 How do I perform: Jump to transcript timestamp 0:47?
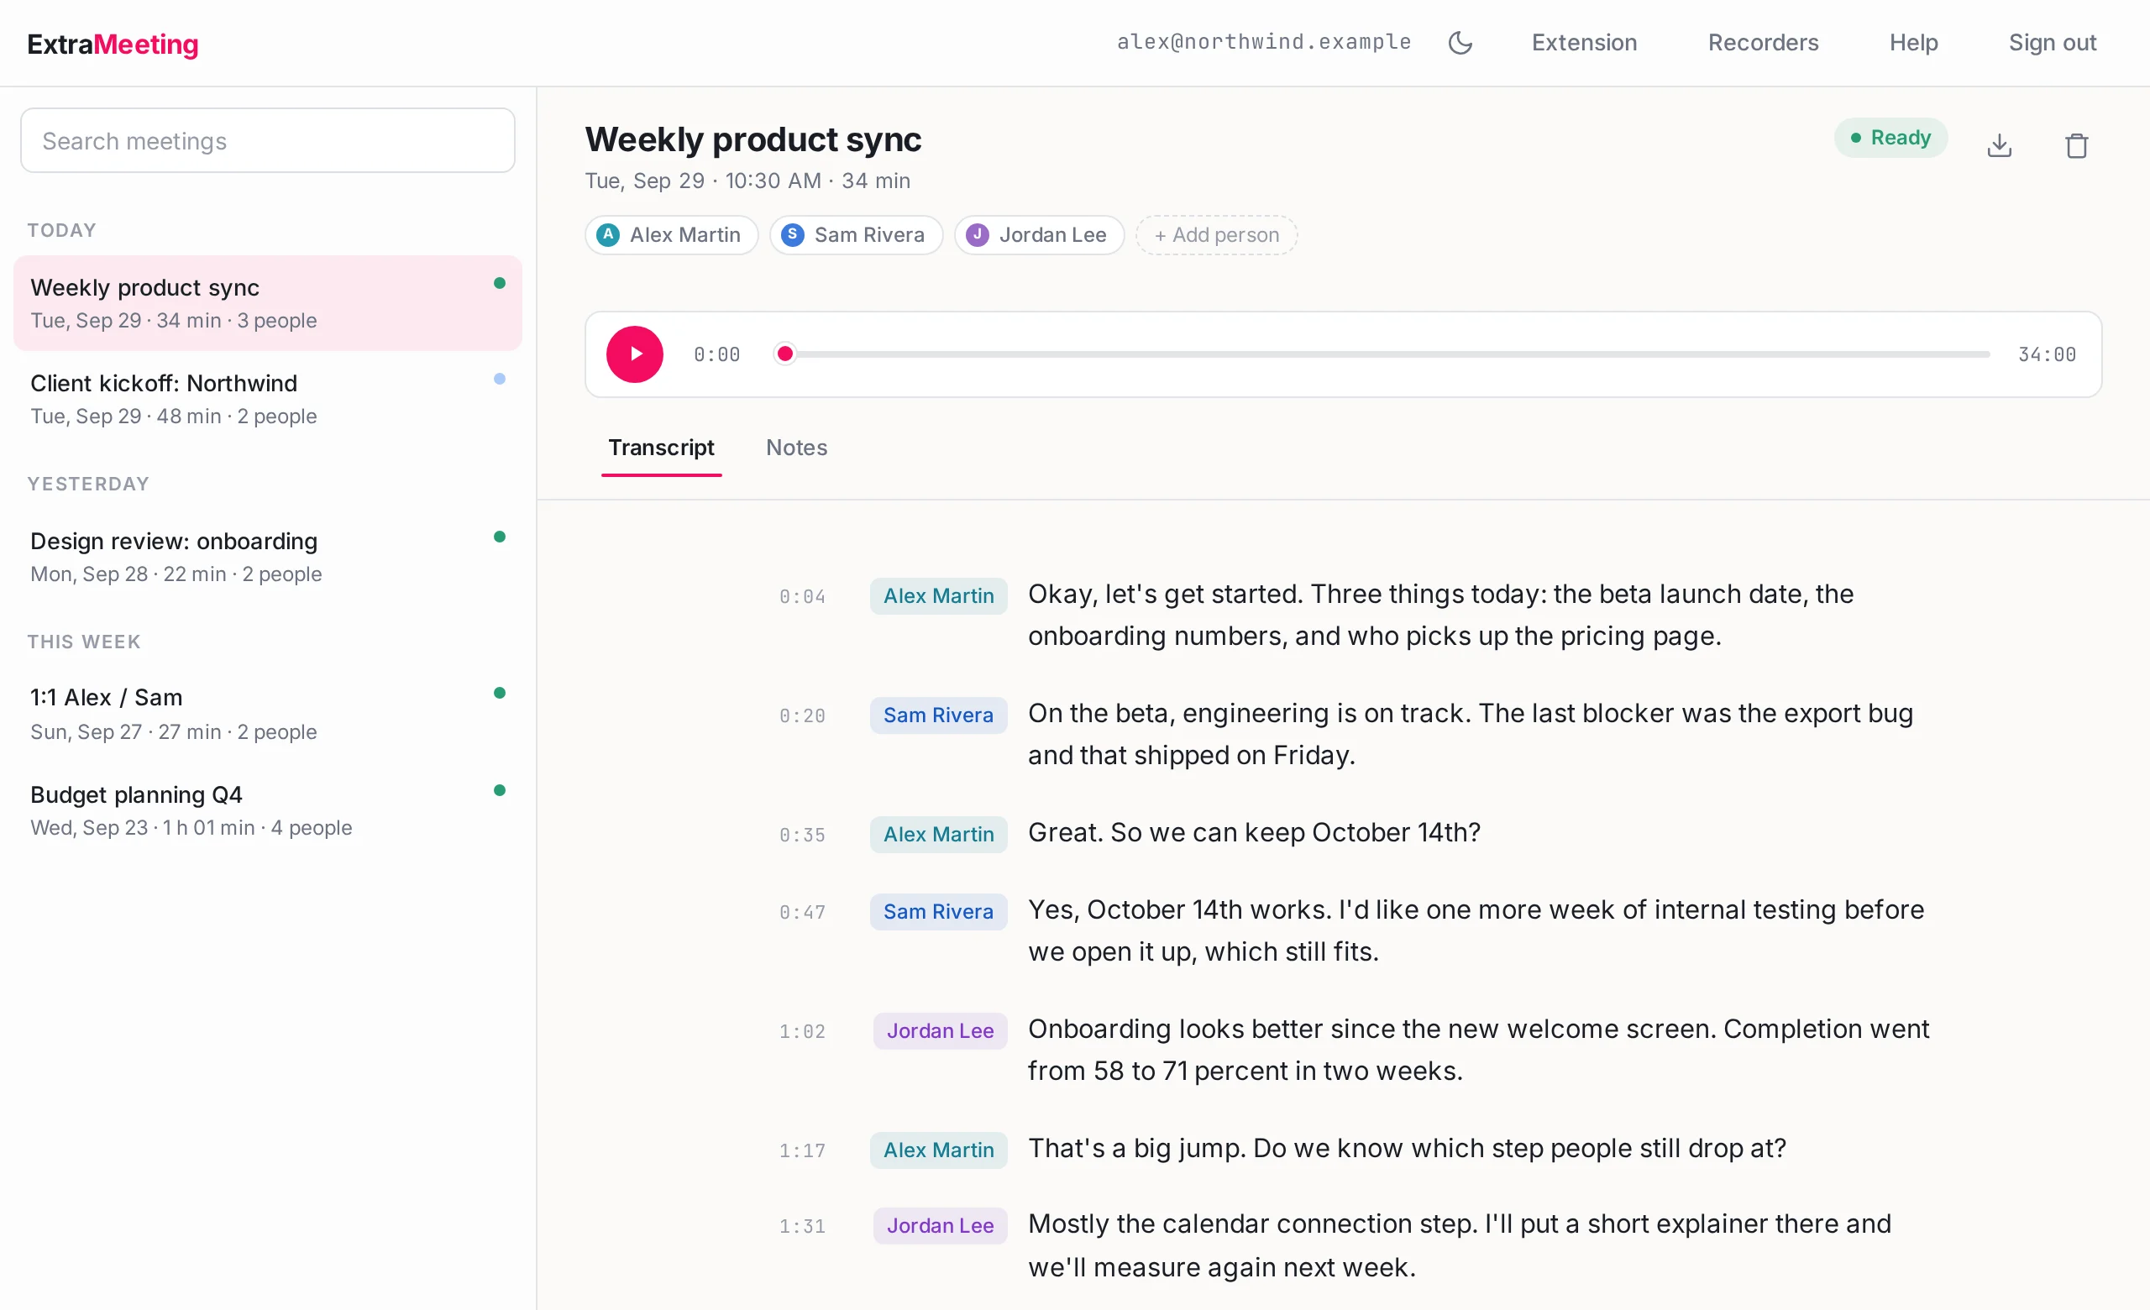[x=802, y=912]
